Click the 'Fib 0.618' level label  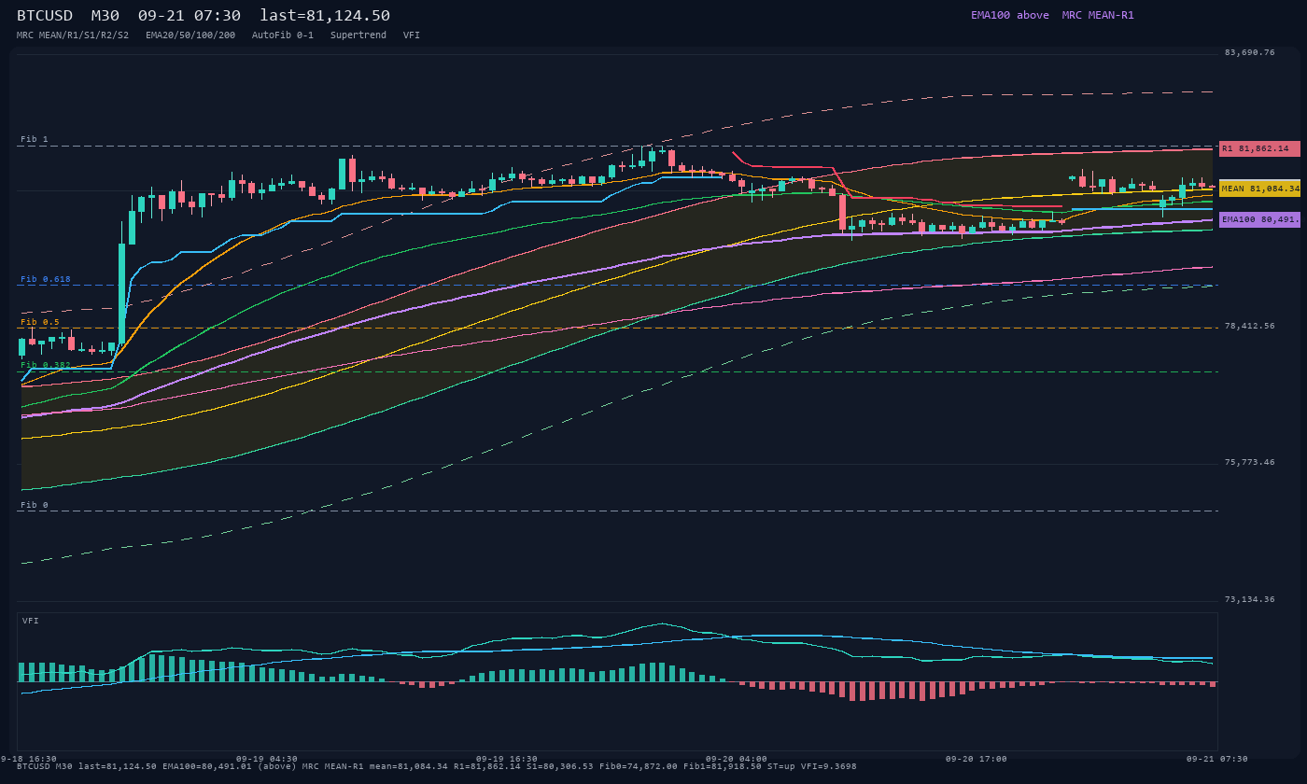pyautogui.click(x=46, y=280)
